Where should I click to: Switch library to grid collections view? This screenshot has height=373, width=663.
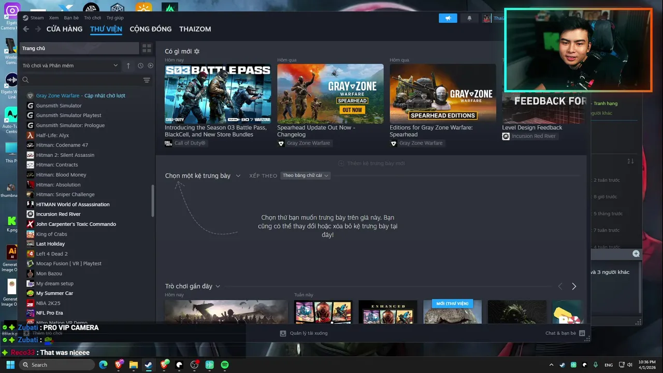click(x=147, y=48)
